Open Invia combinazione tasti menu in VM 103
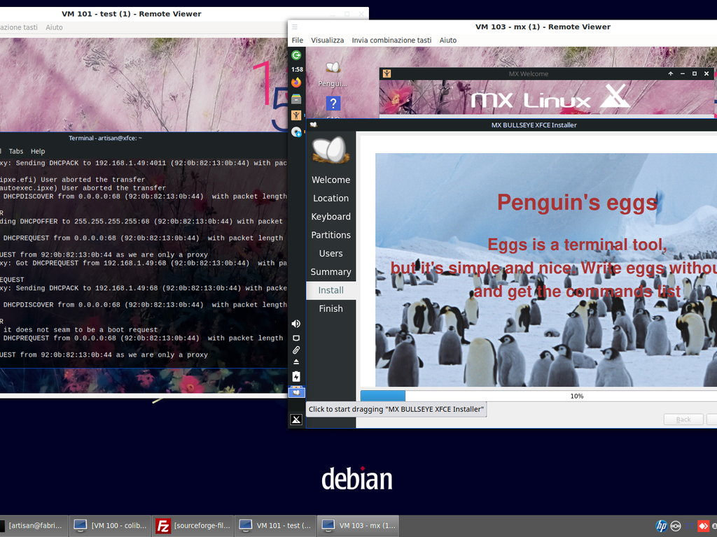The width and height of the screenshot is (717, 537). pyautogui.click(x=391, y=40)
